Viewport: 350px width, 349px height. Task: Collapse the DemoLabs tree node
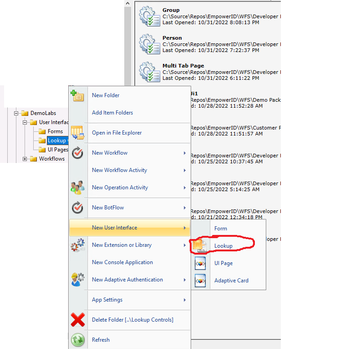coord(16,113)
